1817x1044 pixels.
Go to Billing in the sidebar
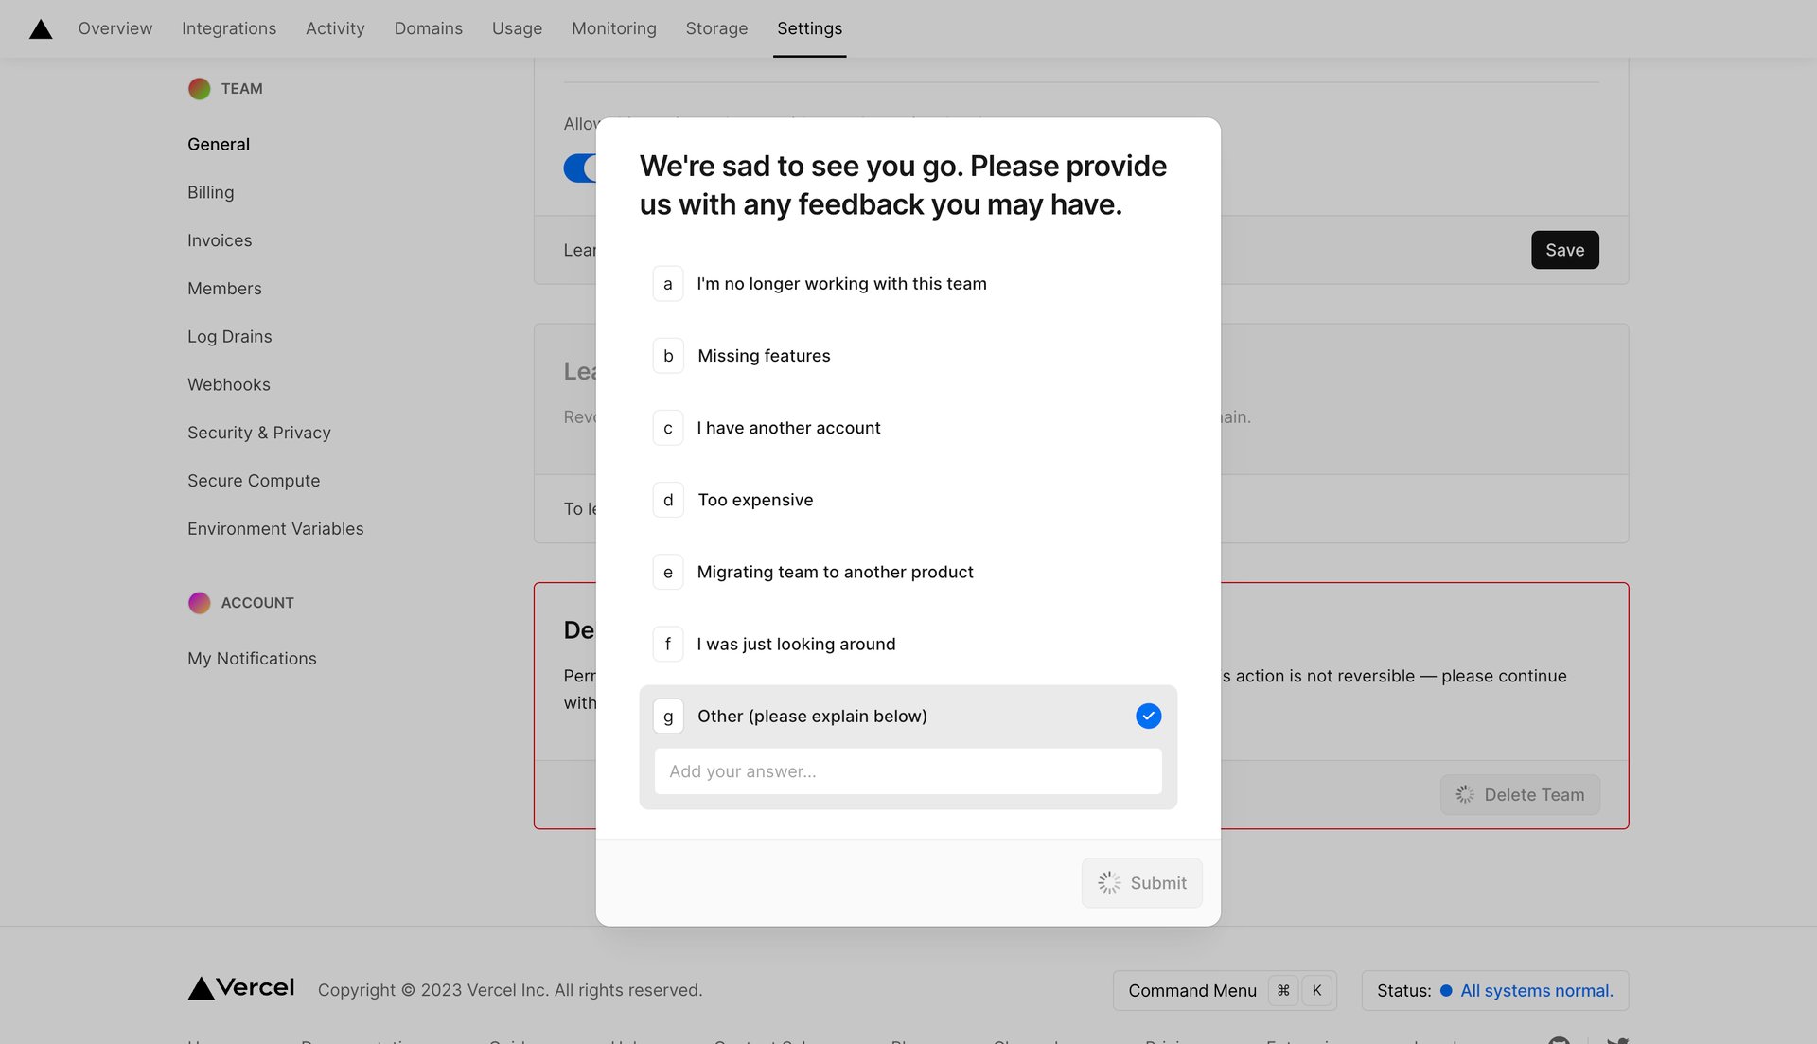tap(210, 192)
